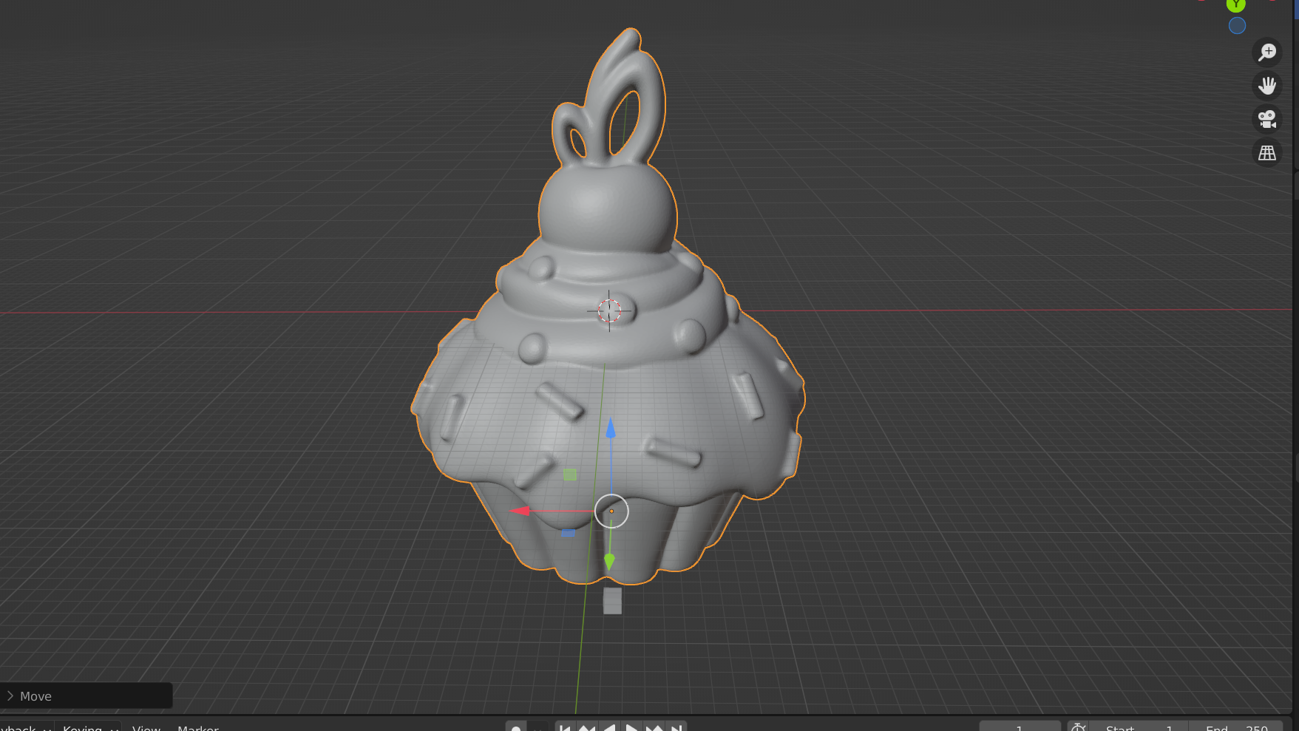
Task: Jump to next keyframe
Action: tap(654, 727)
